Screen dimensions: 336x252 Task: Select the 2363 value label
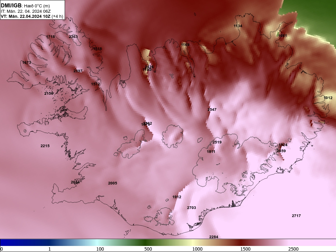73,37
